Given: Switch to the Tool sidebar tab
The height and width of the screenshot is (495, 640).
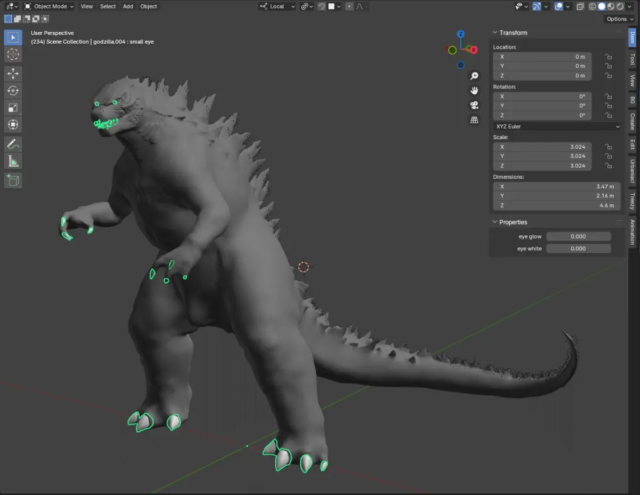Looking at the screenshot, I should (x=633, y=59).
